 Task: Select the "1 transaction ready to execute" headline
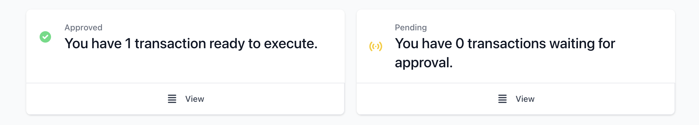click(191, 43)
